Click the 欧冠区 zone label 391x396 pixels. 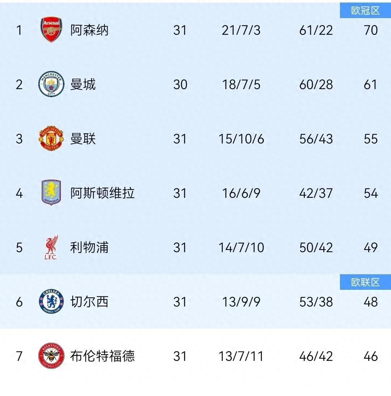[365, 11]
